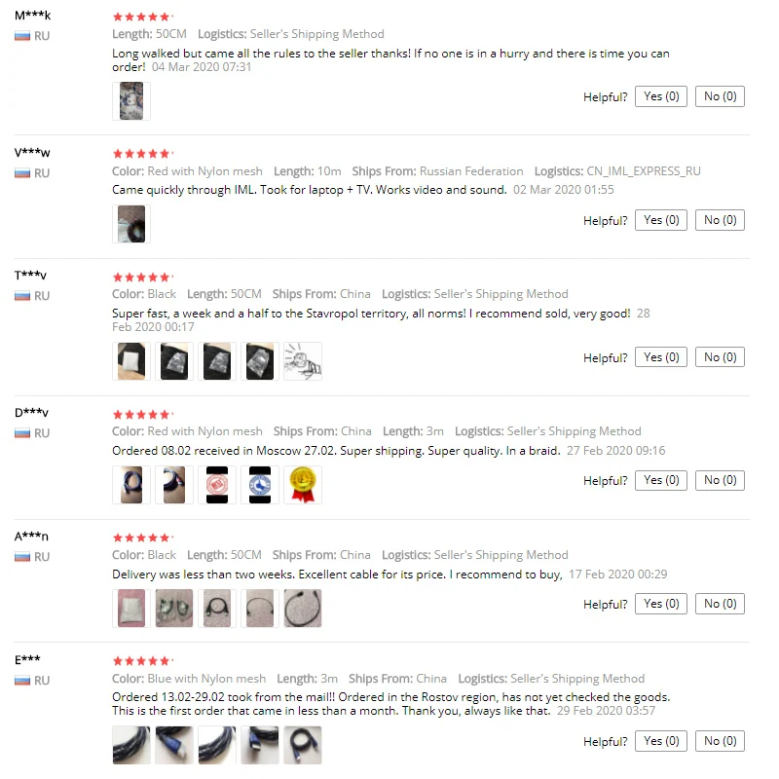Vote Yes on T***v's Stavropol review
The image size is (779, 779).
[x=661, y=357]
